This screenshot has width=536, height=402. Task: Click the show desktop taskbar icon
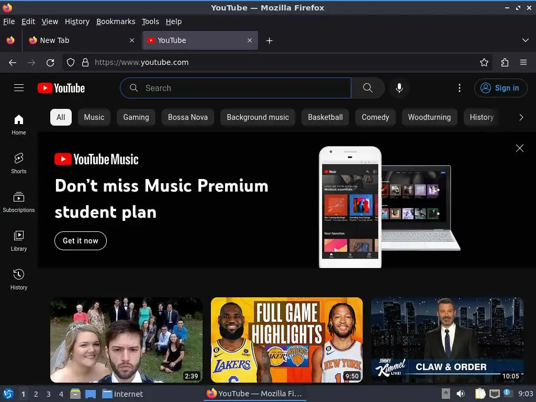[x=90, y=394]
